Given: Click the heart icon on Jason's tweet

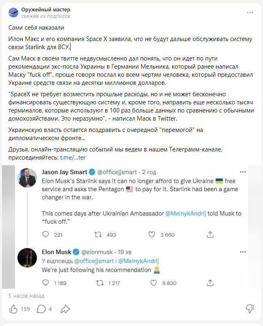Looking at the screenshot, I should [152, 235].
